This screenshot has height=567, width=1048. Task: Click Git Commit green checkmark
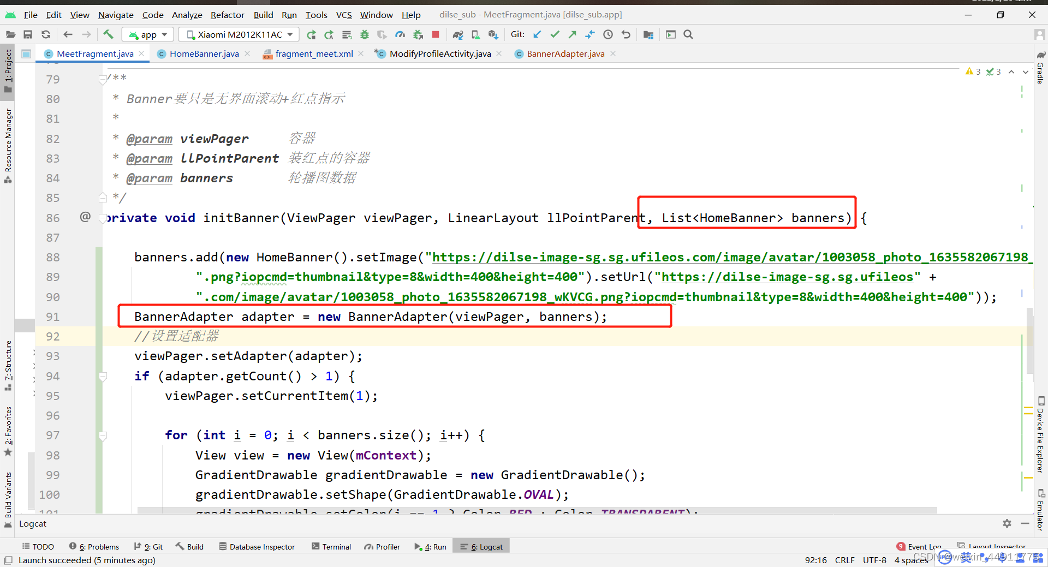[555, 34]
